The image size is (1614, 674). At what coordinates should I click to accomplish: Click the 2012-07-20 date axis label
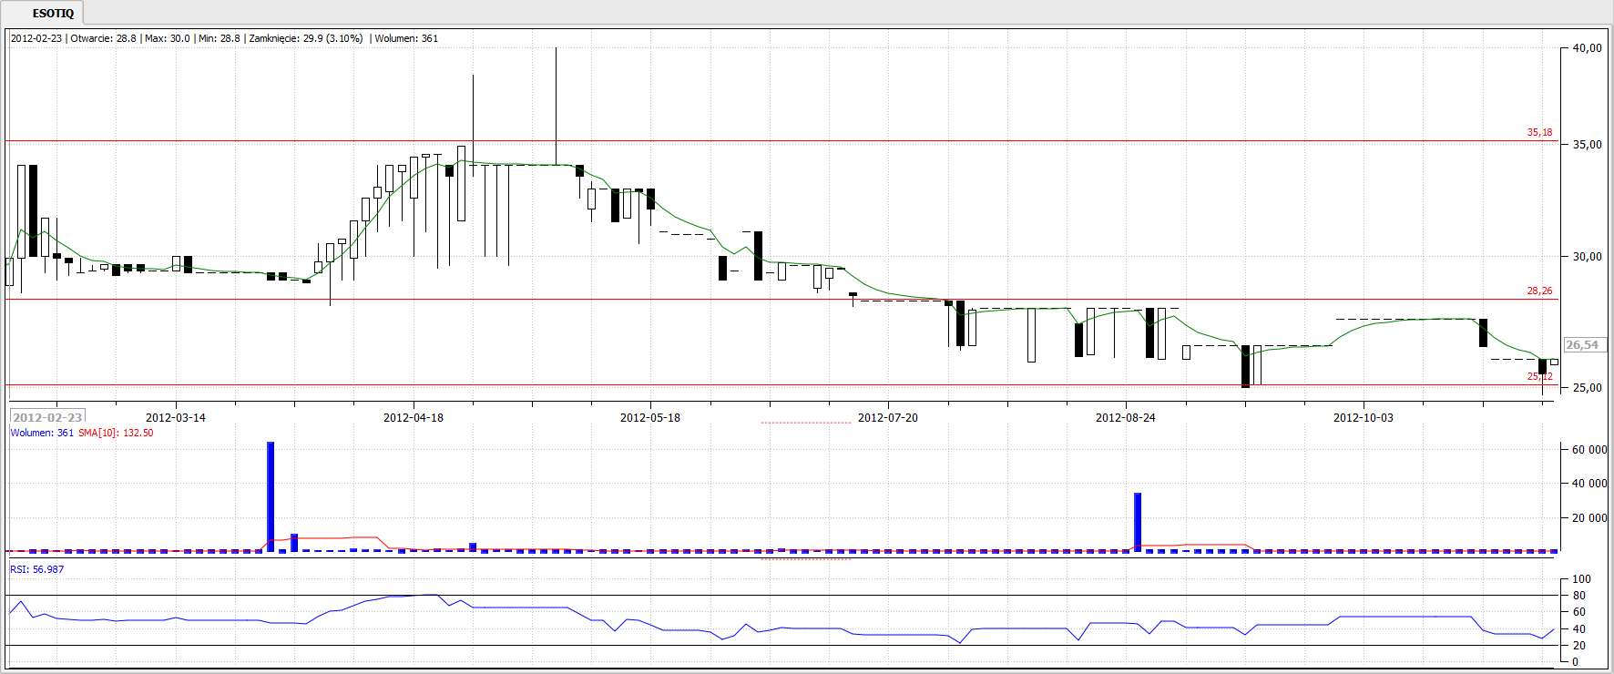[x=887, y=418]
